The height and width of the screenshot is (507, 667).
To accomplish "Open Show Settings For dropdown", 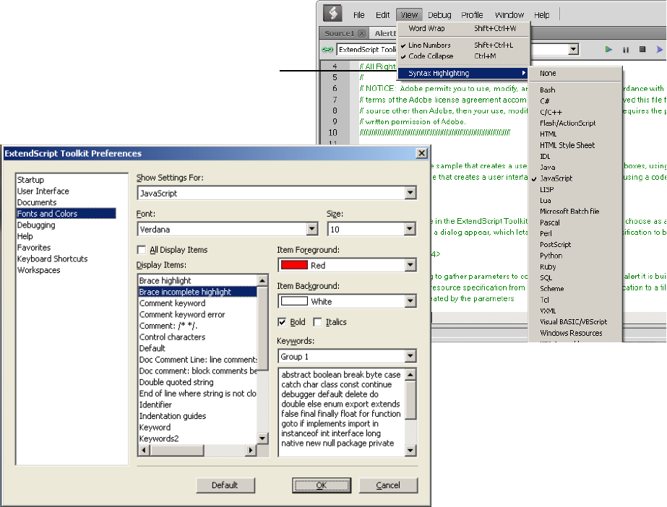I will (x=410, y=193).
